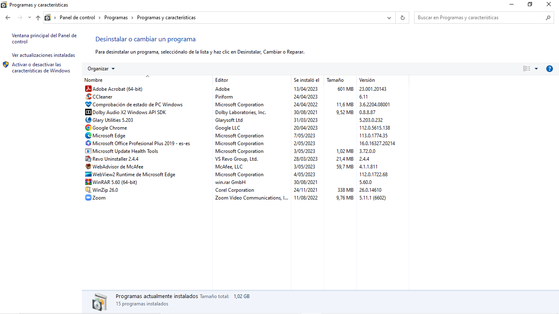The image size is (559, 314).
Task: Go up one level with up arrow
Action: tap(38, 18)
